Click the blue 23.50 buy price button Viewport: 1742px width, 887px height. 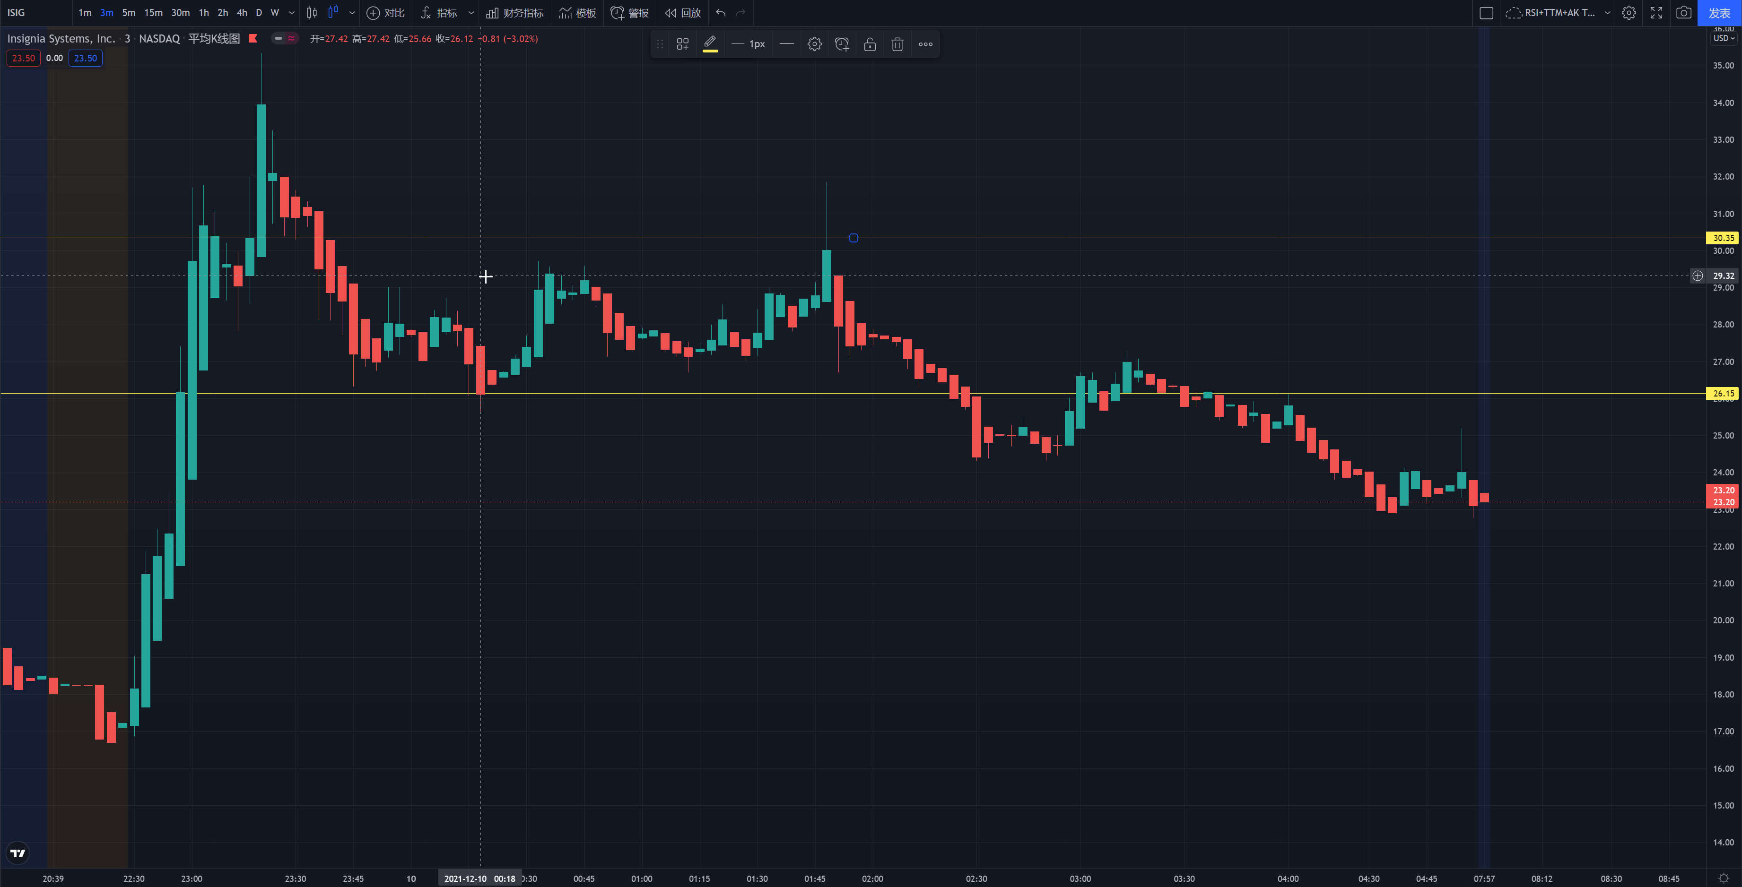(85, 58)
